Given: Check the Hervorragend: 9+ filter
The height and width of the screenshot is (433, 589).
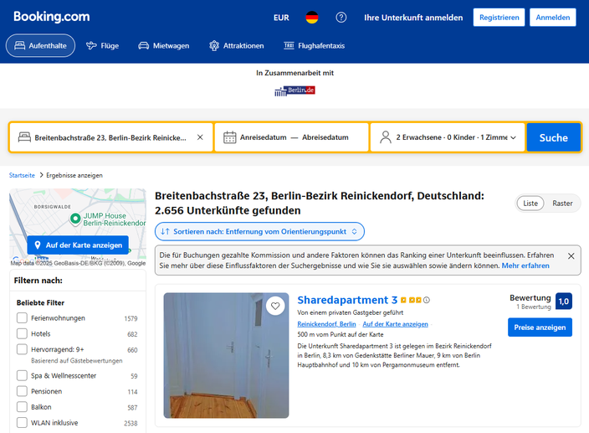Looking at the screenshot, I should 22,349.
